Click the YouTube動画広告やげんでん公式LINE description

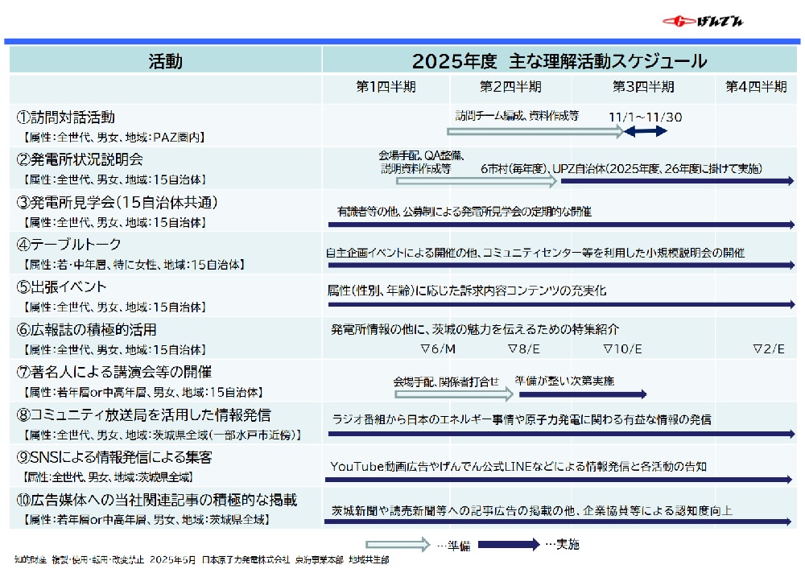(x=518, y=466)
